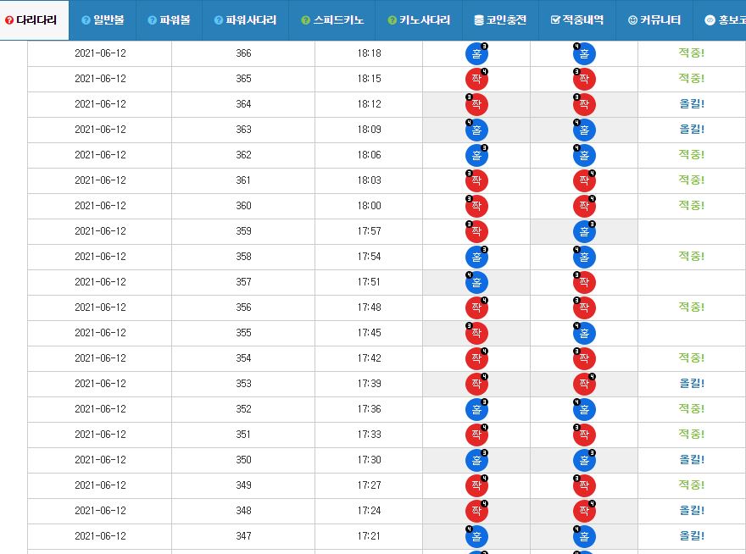Viewport: 746px width, 554px height.
Task: Select the 파워사다리 menu item
Action: point(245,20)
